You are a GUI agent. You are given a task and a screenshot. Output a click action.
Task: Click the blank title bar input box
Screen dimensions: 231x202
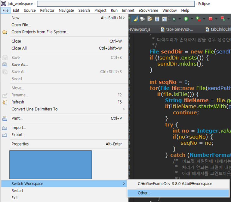116,4
